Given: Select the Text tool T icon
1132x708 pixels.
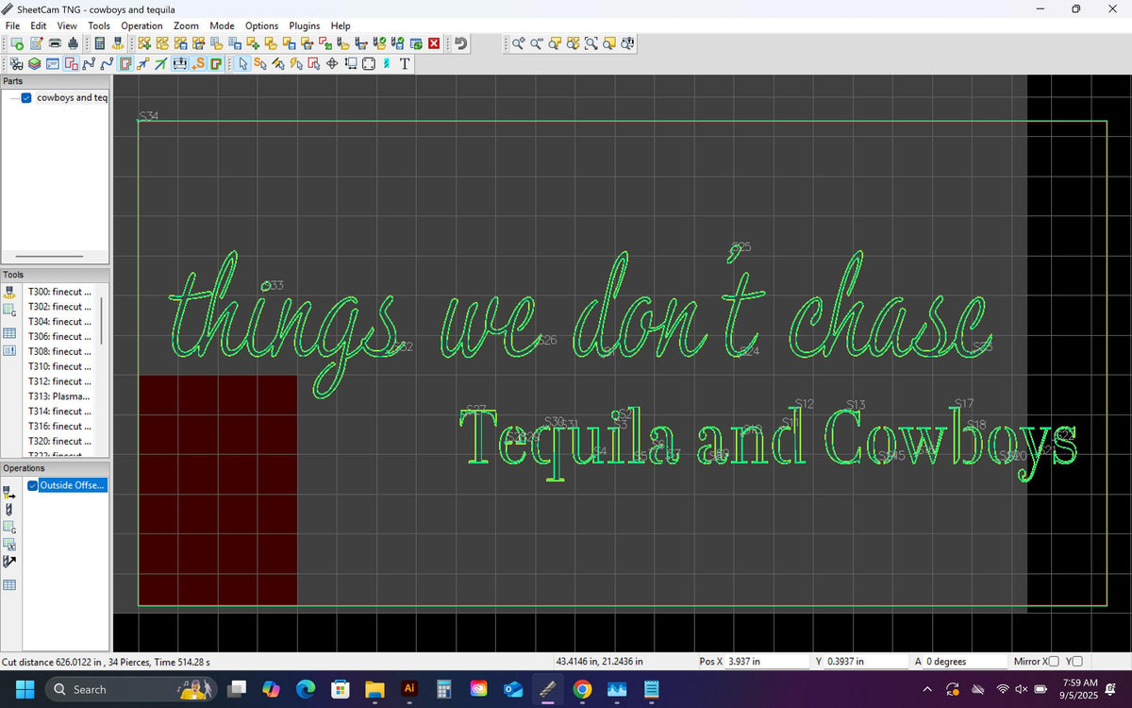Looking at the screenshot, I should click(405, 63).
